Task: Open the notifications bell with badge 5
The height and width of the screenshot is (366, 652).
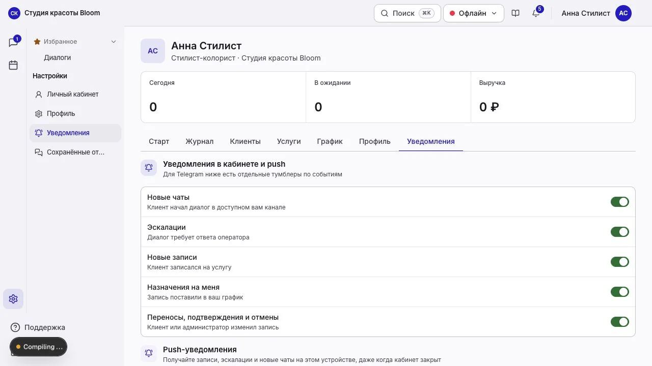Action: click(536, 13)
